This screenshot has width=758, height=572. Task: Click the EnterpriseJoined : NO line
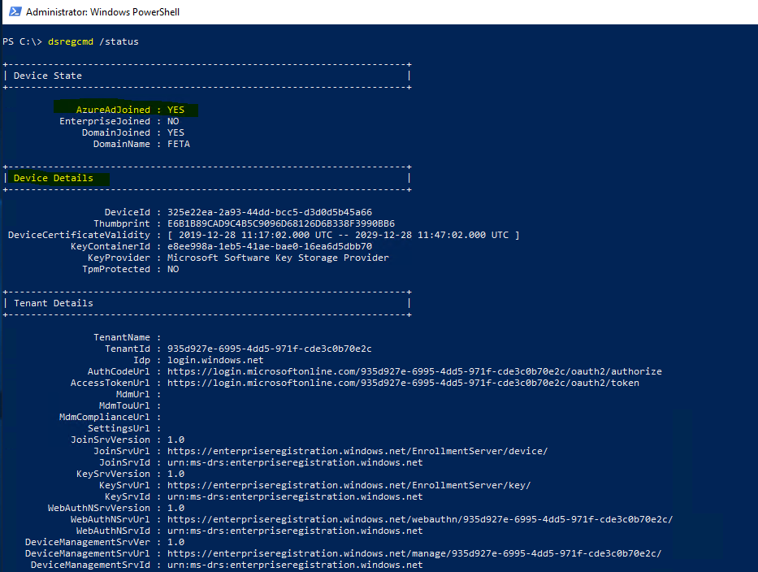(119, 121)
